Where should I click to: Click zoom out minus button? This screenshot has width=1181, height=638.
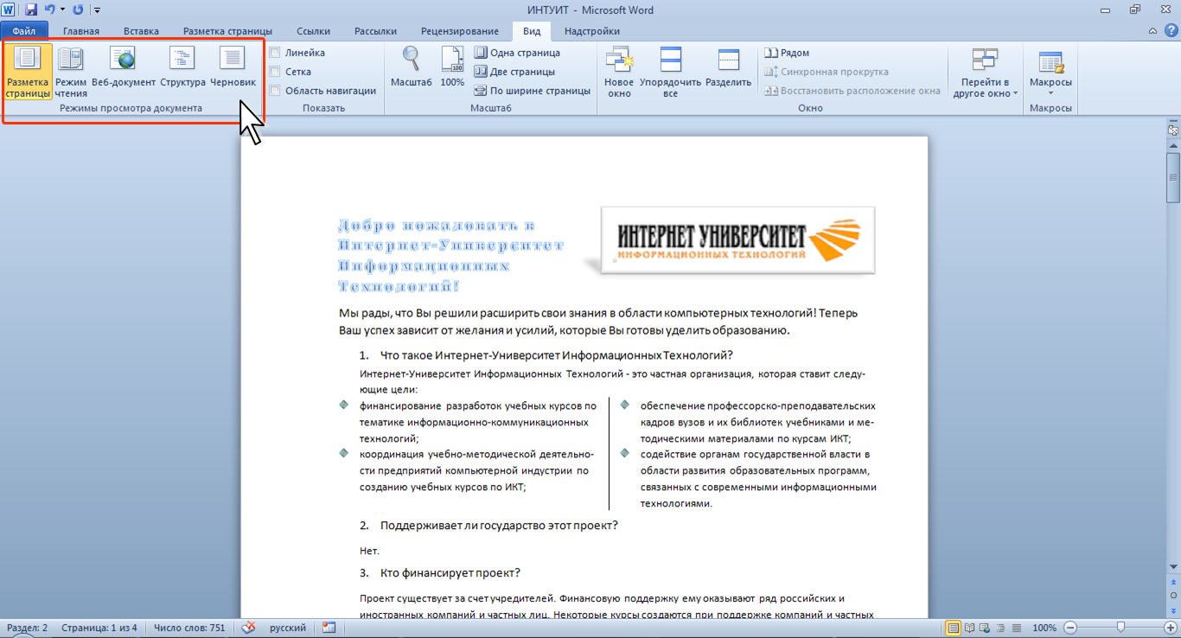pyautogui.click(x=1070, y=628)
